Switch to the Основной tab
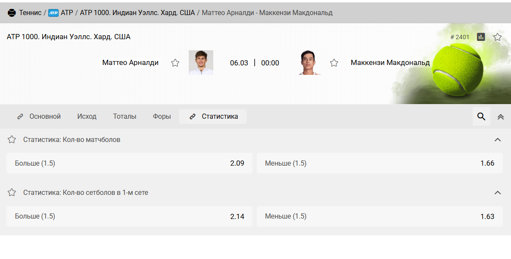 39,117
